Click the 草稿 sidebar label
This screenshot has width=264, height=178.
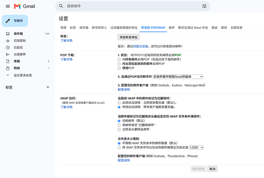(x=17, y=61)
